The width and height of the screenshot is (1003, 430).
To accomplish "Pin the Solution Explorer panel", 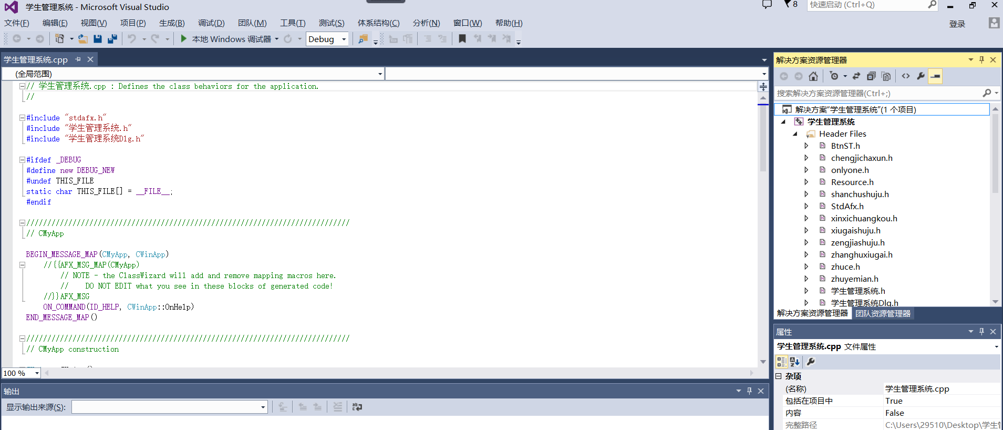I will [x=981, y=60].
